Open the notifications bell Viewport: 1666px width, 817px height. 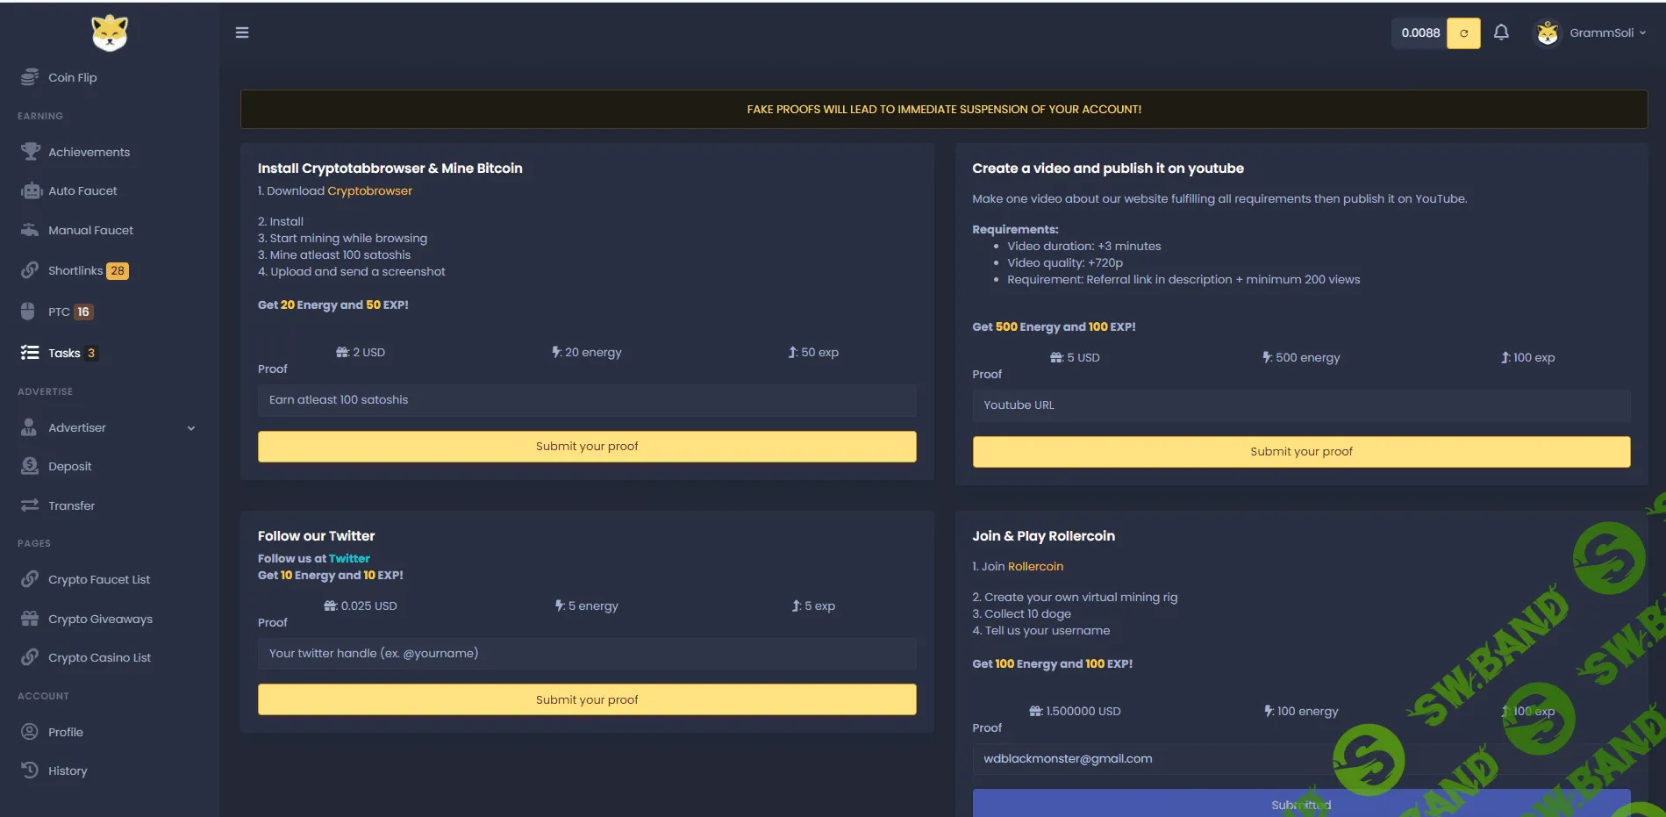[1501, 32]
